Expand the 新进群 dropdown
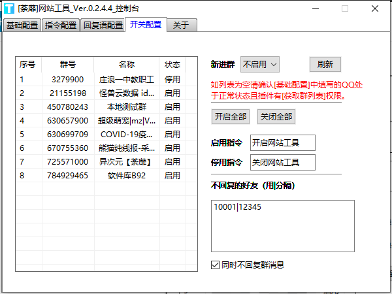 (x=260, y=65)
